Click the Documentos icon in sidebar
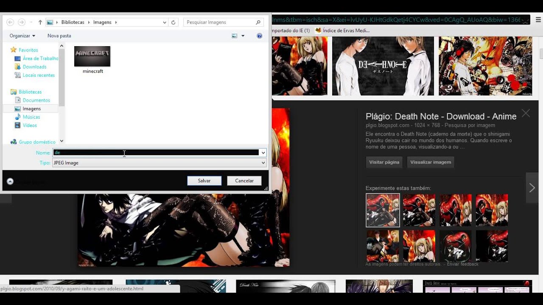 coord(17,100)
